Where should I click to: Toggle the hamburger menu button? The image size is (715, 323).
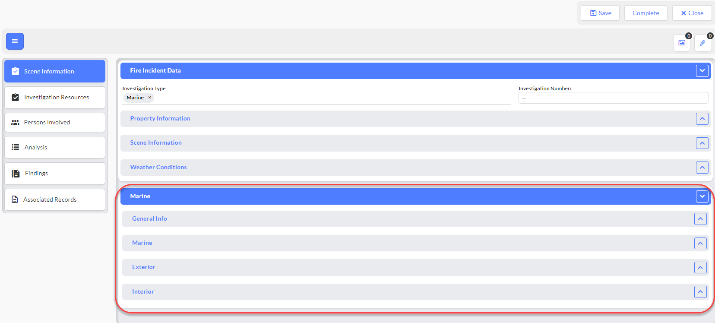(15, 41)
